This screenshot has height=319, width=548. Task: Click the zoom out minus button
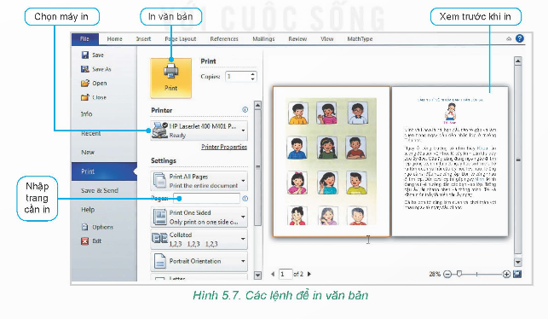click(447, 275)
